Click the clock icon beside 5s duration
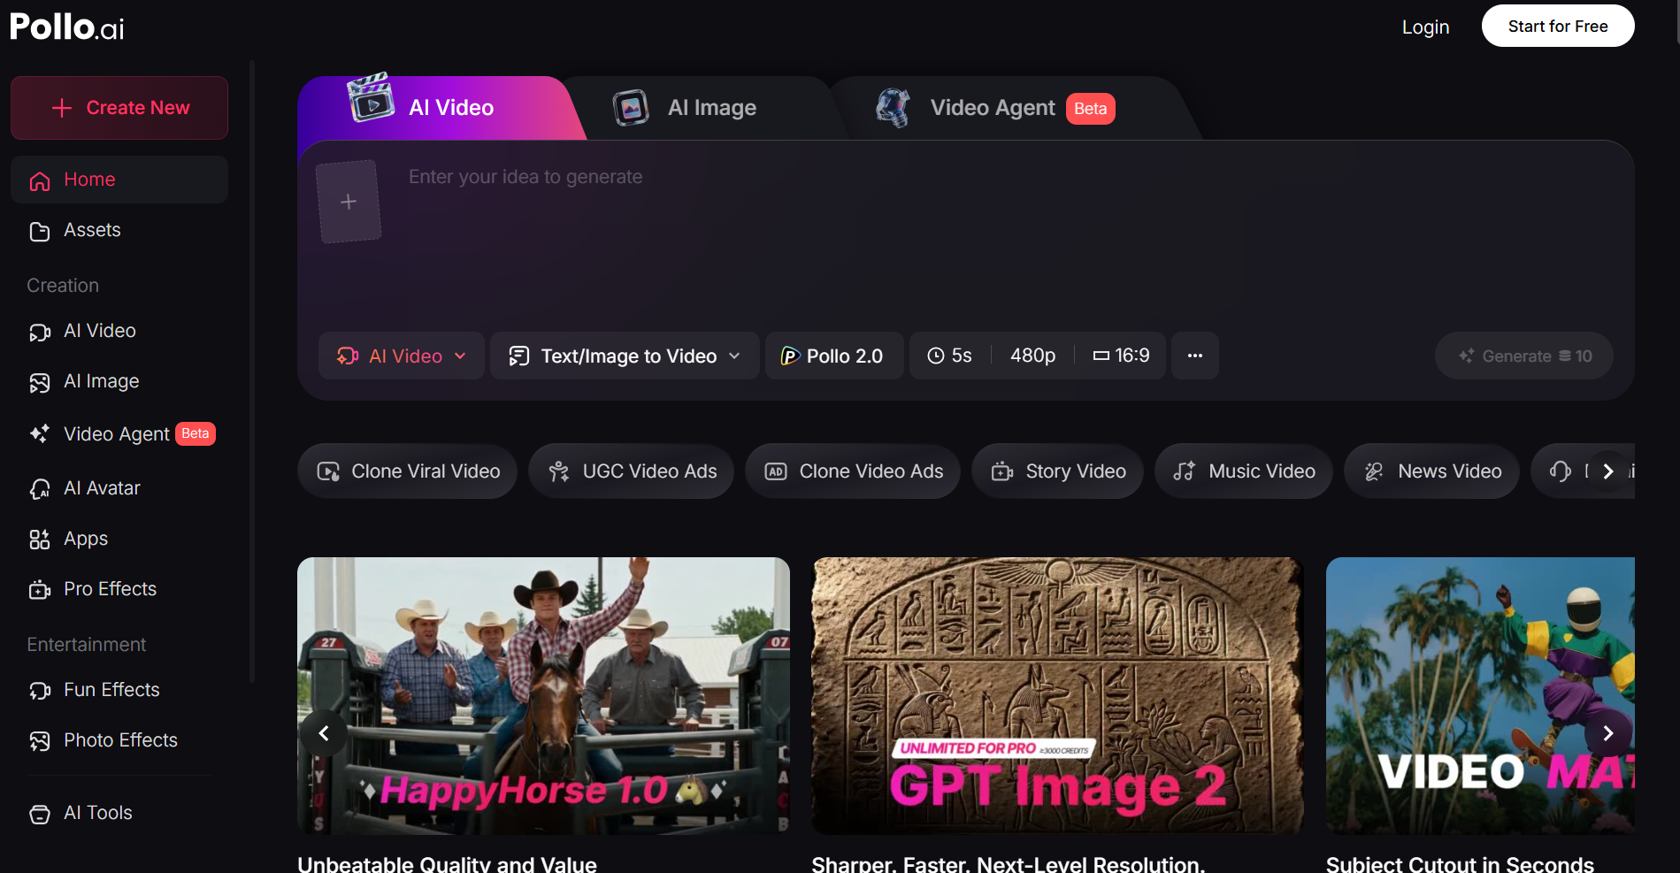1680x873 pixels. coord(936,356)
